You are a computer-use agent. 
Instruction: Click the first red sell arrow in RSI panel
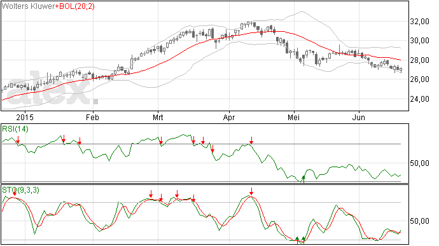click(x=18, y=140)
